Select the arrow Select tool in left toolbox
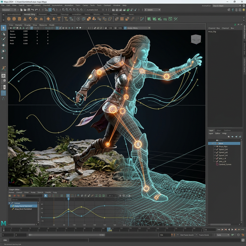This screenshot has height=246, width=246. [3, 28]
